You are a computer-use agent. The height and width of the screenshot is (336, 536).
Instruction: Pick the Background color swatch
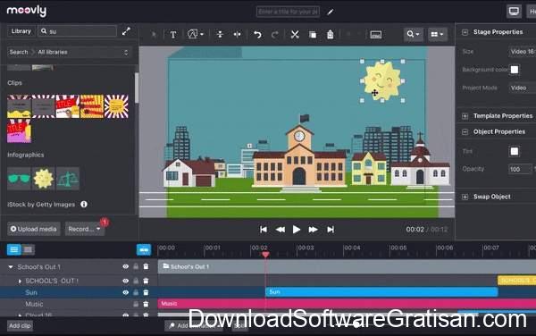click(x=515, y=70)
